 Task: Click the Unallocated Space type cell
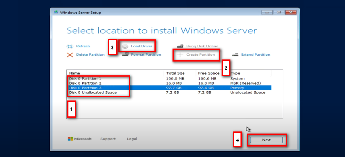tap(248, 93)
